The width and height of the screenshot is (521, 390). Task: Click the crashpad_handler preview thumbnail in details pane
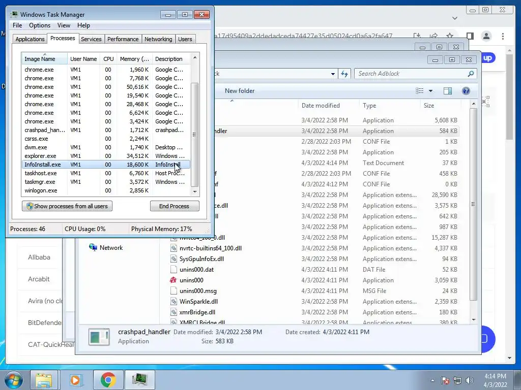(x=99, y=337)
